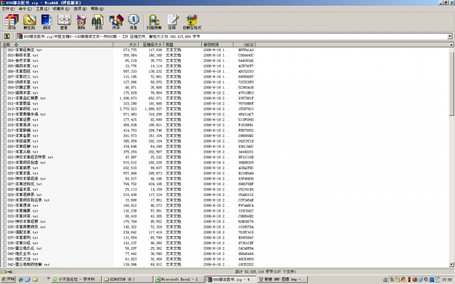The image size is (455, 284).
Task: Expand the archive path address dropdown
Action: tap(450, 36)
